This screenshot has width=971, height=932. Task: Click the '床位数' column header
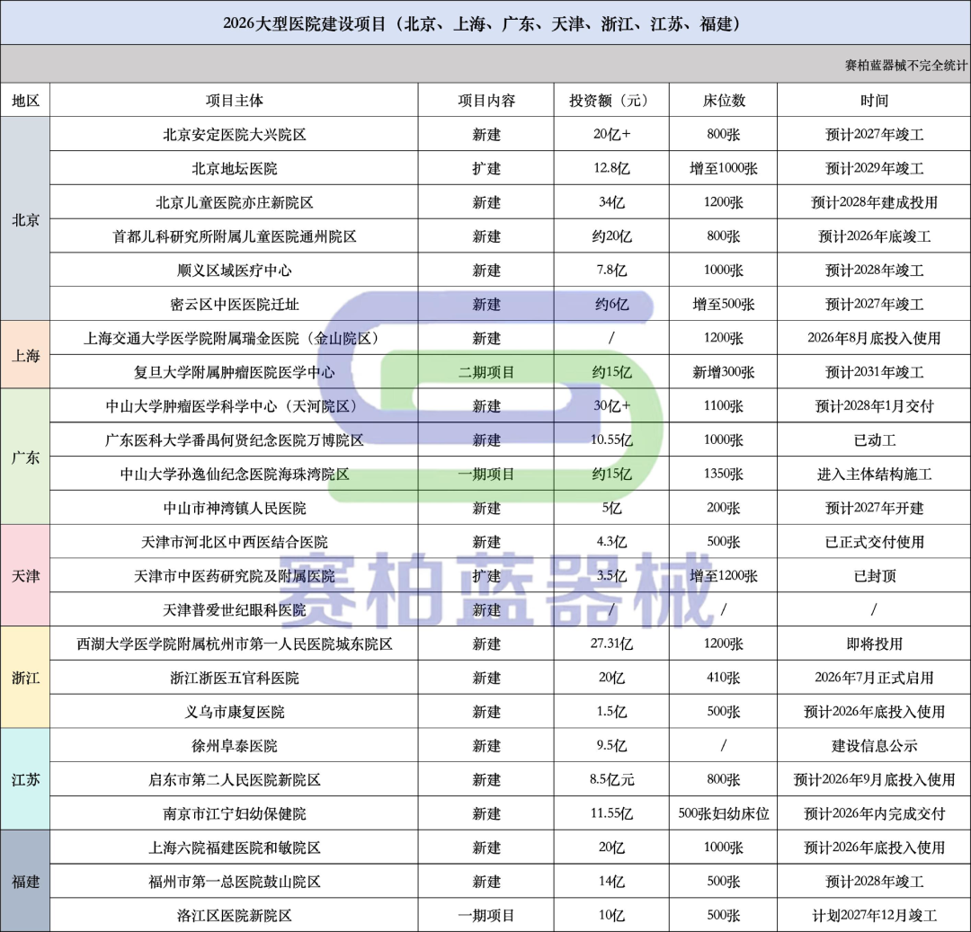[723, 101]
